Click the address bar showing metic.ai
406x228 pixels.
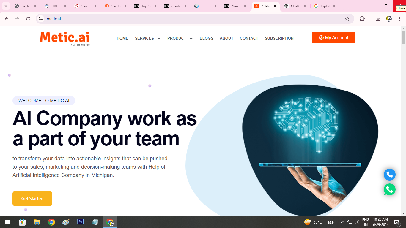coord(195,19)
